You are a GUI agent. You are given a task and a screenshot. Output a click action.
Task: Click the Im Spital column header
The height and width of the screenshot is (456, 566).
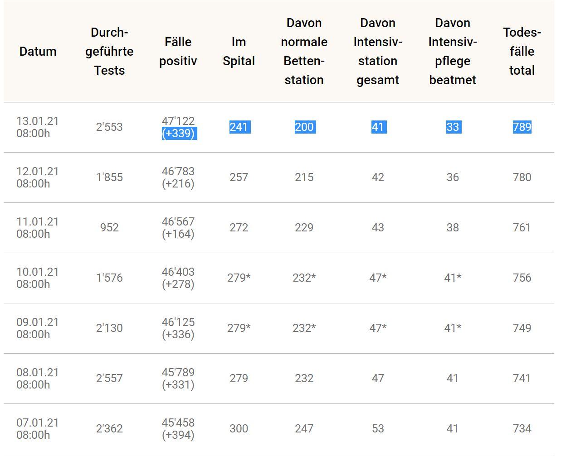[239, 51]
